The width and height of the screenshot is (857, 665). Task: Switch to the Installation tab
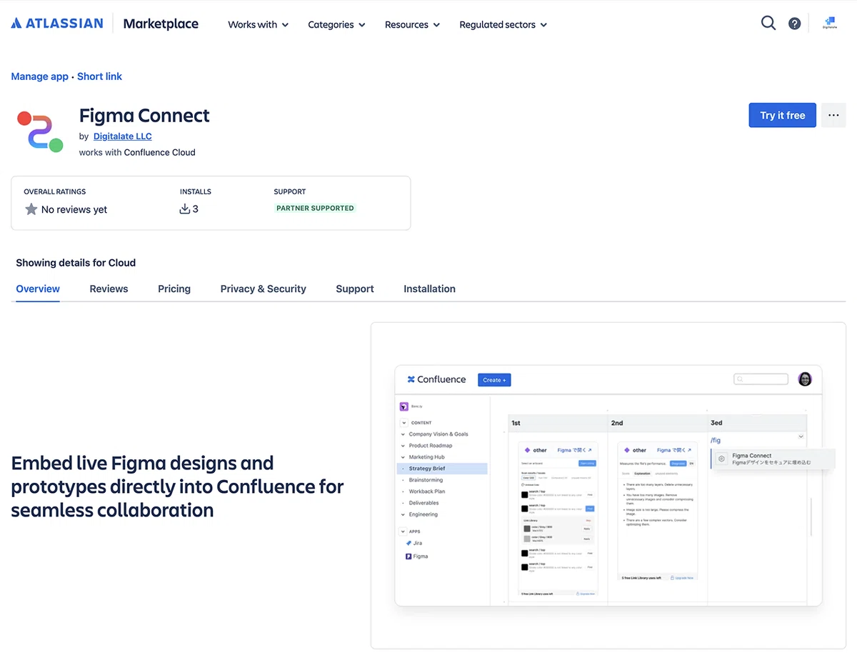429,289
